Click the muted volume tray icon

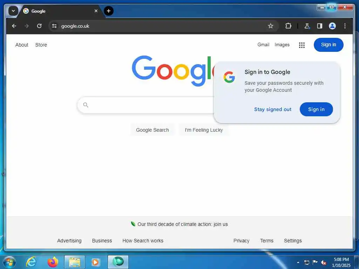[x=324, y=263]
